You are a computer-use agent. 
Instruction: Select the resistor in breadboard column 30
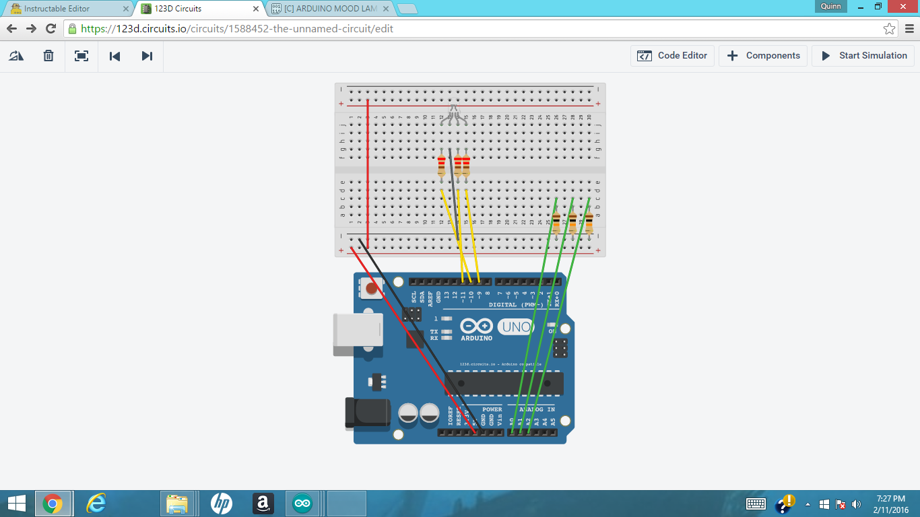[589, 222]
